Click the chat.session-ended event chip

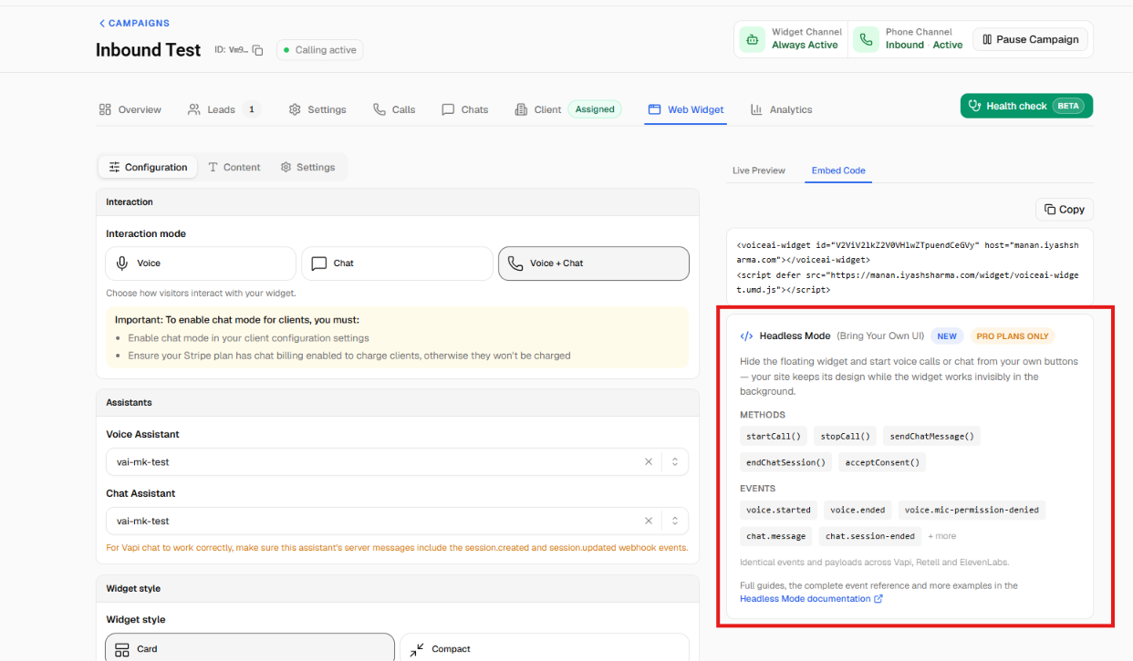point(870,536)
